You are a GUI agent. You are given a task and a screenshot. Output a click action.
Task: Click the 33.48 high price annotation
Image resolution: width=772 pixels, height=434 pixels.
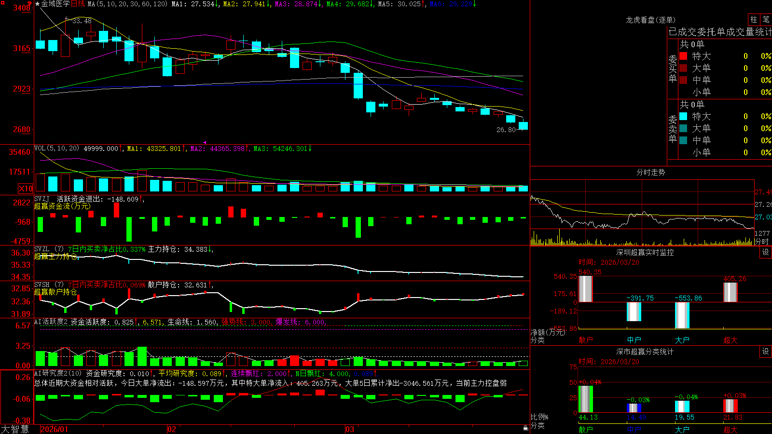82,21
